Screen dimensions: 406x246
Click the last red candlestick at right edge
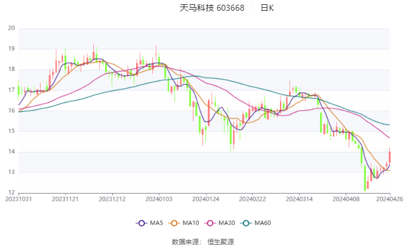pos(389,157)
